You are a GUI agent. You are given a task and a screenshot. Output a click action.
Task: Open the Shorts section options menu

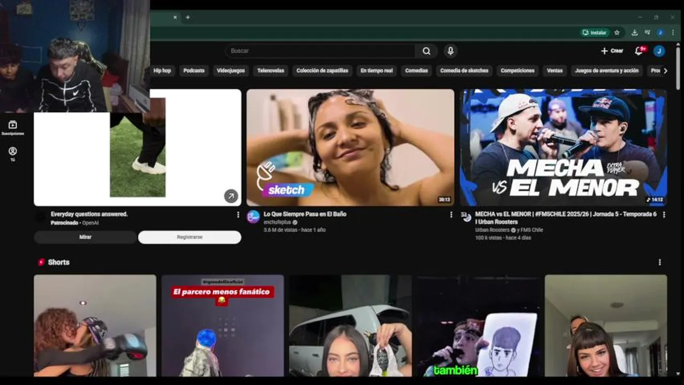pyautogui.click(x=659, y=262)
